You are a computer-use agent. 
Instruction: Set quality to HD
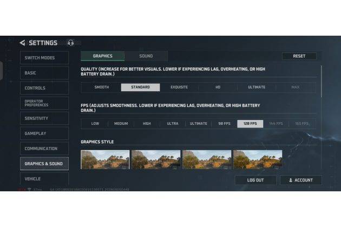pos(218,87)
